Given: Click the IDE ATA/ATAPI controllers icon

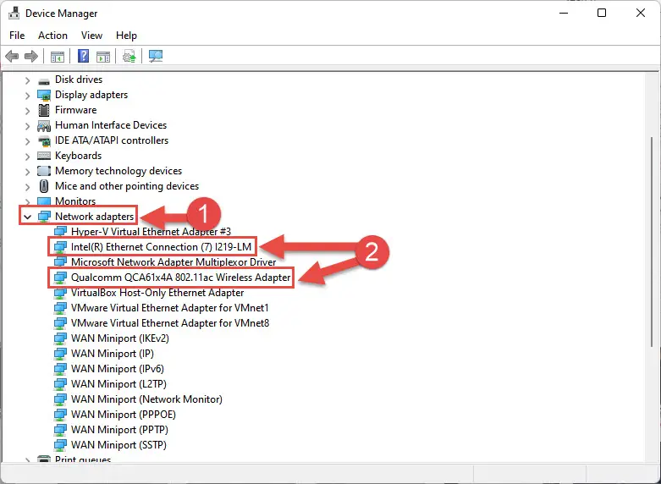Looking at the screenshot, I should [x=44, y=140].
